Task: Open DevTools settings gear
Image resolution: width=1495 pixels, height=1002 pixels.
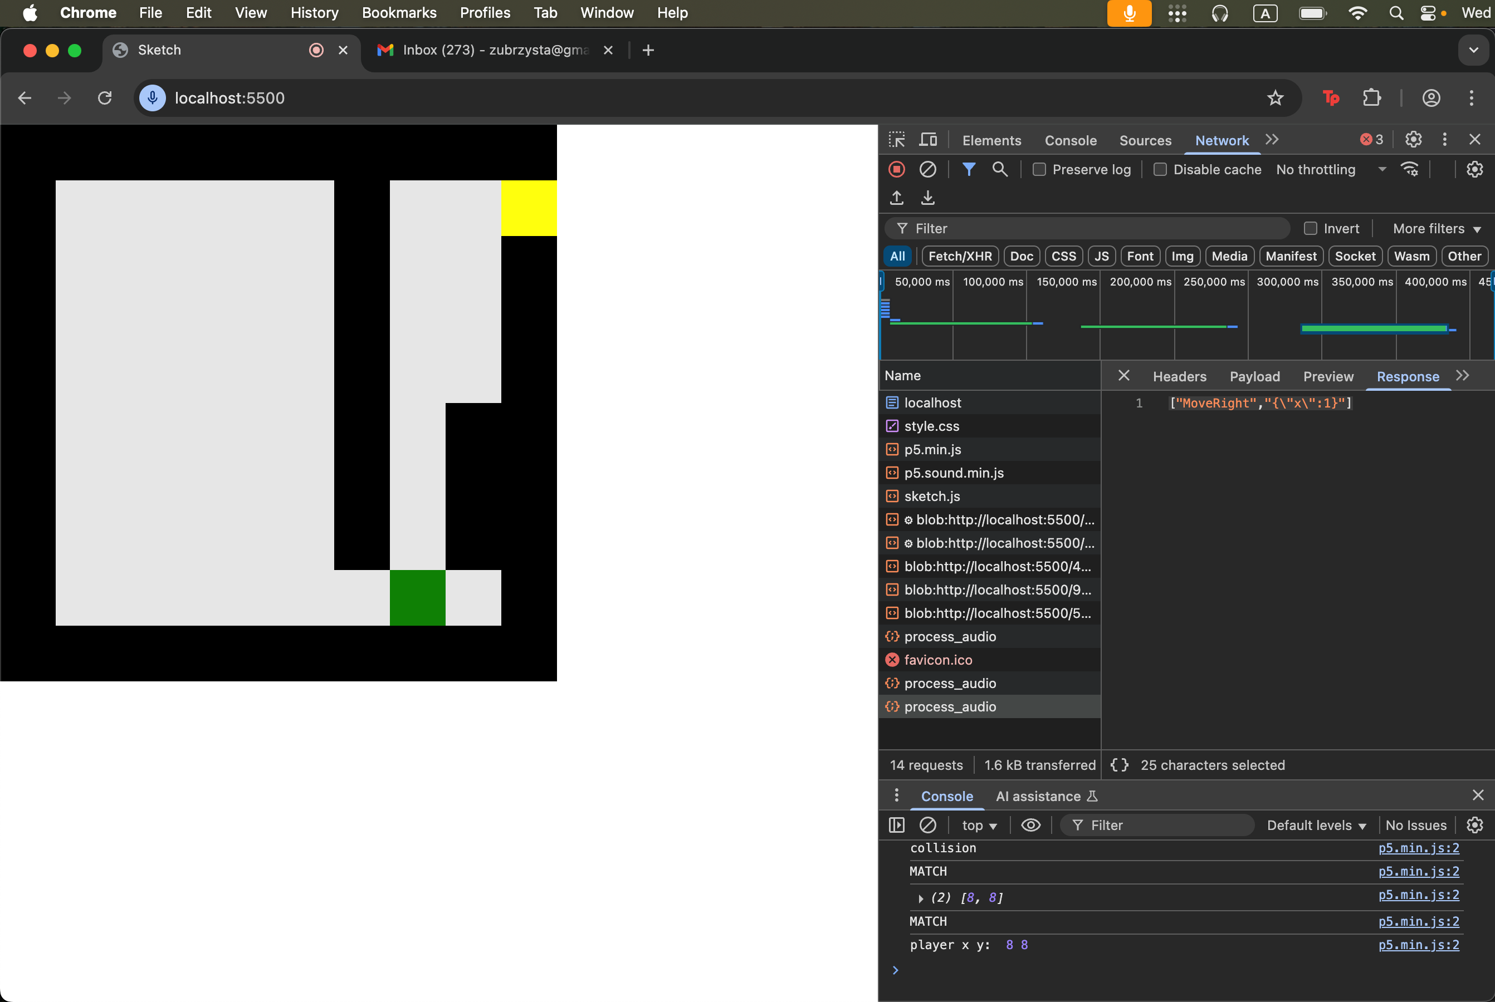Action: point(1413,139)
